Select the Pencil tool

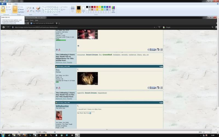tap(28, 8)
